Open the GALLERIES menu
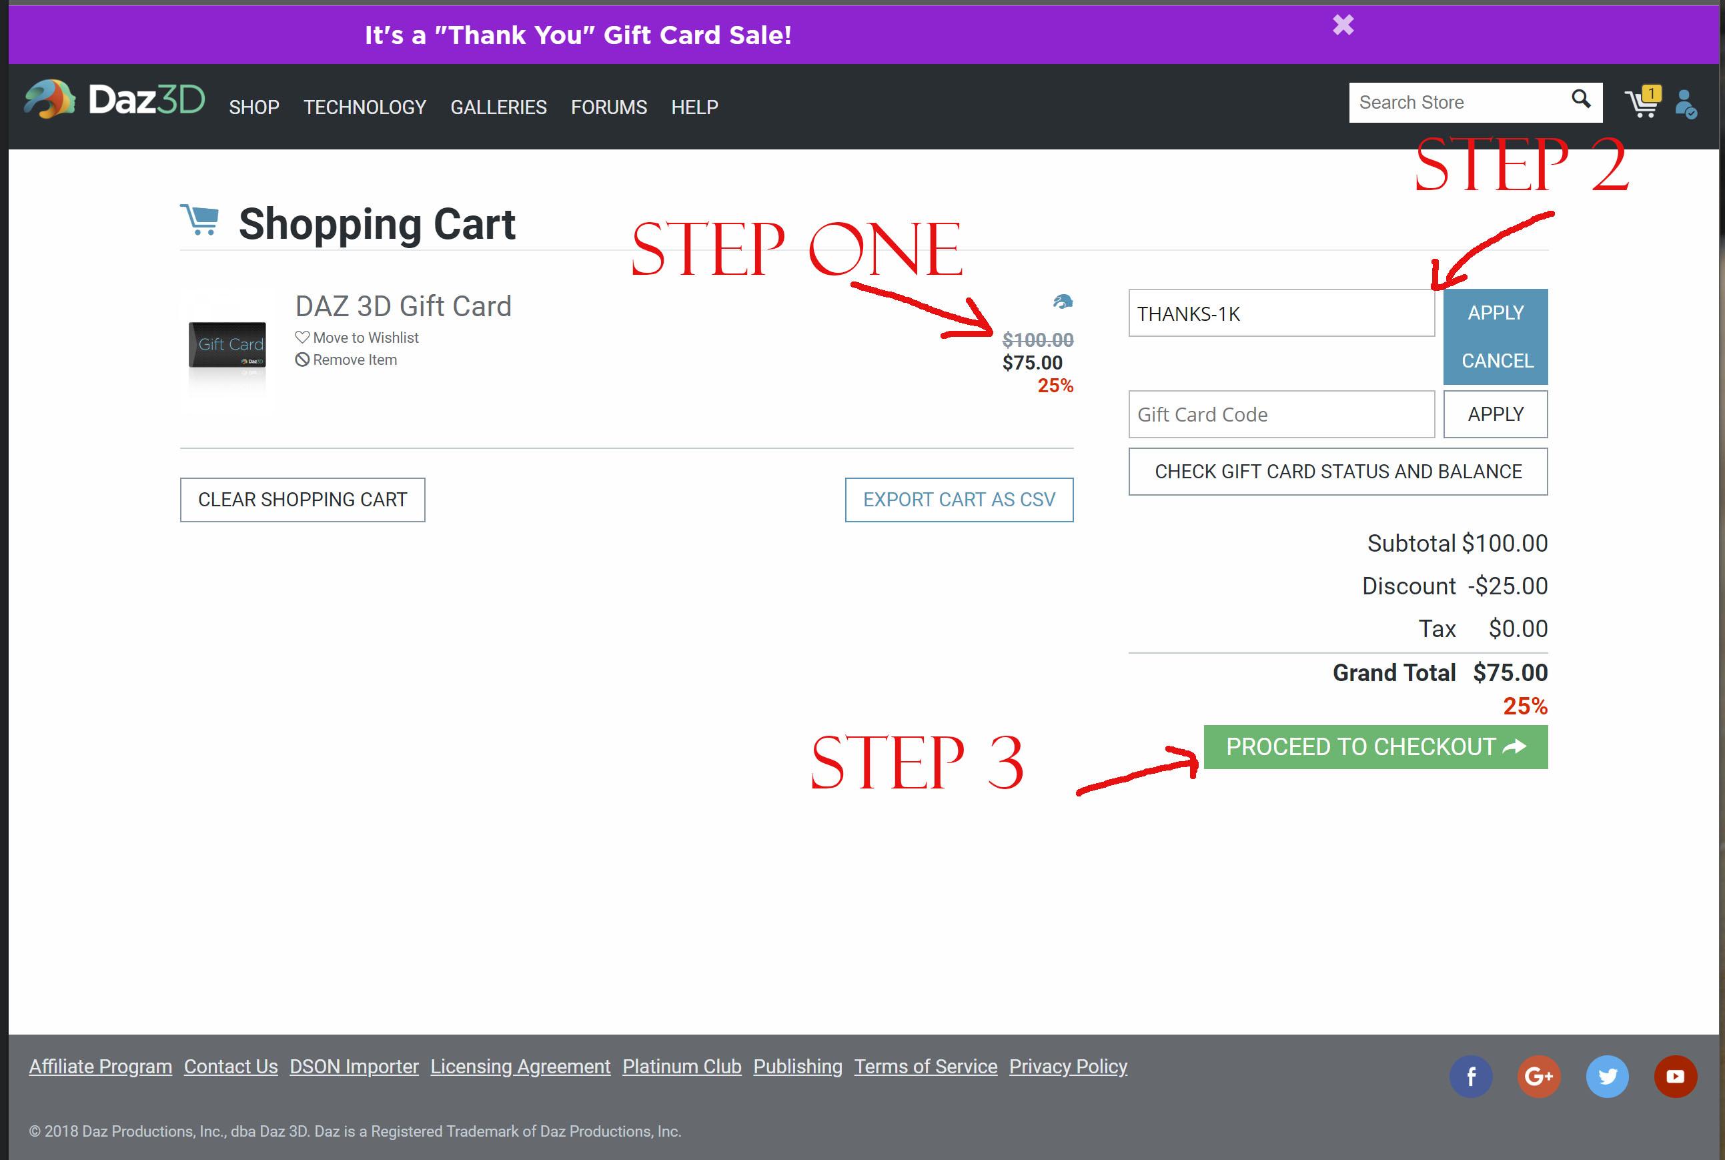The image size is (1725, 1160). [500, 107]
